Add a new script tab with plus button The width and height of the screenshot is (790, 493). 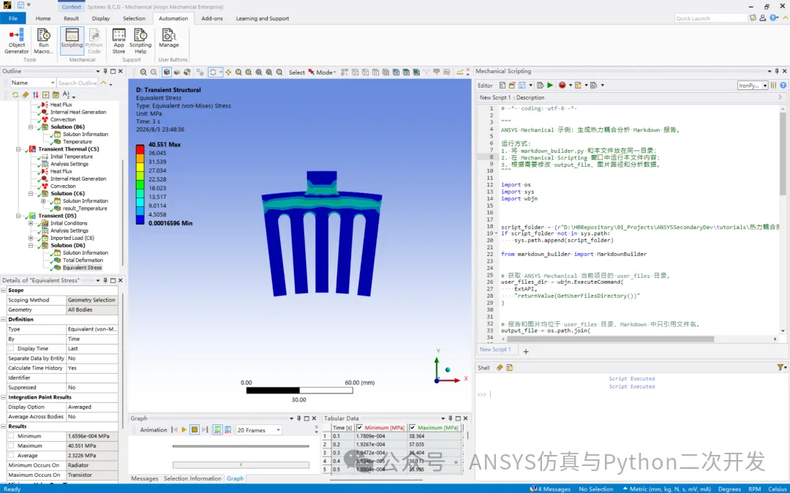click(x=525, y=352)
